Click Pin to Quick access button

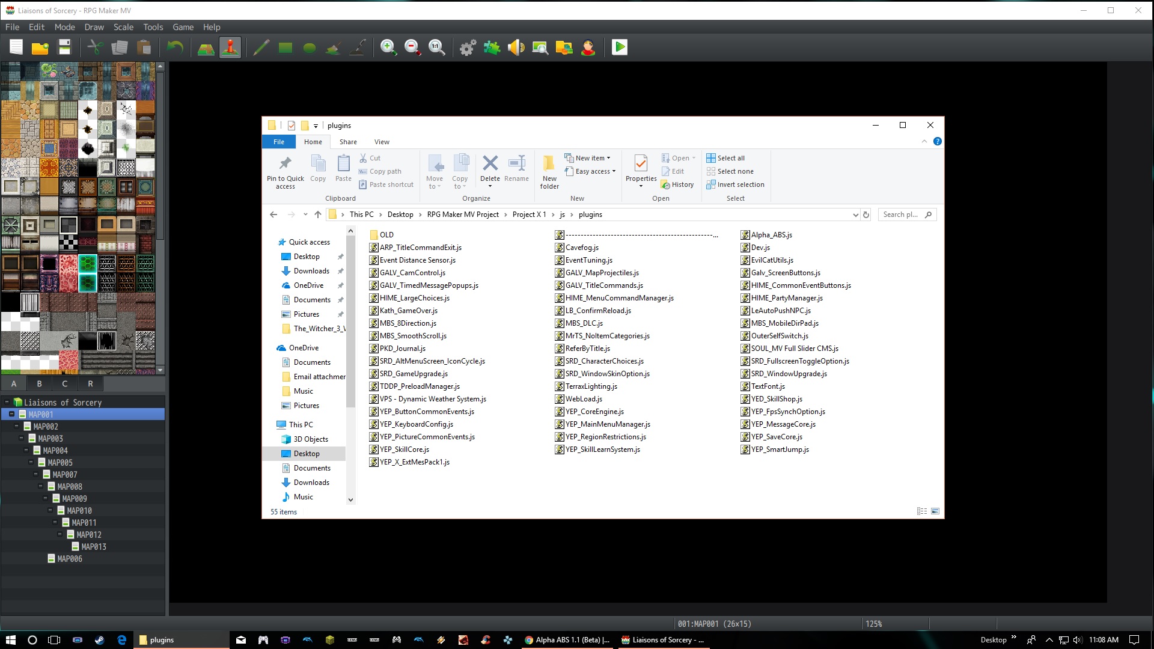coord(285,171)
